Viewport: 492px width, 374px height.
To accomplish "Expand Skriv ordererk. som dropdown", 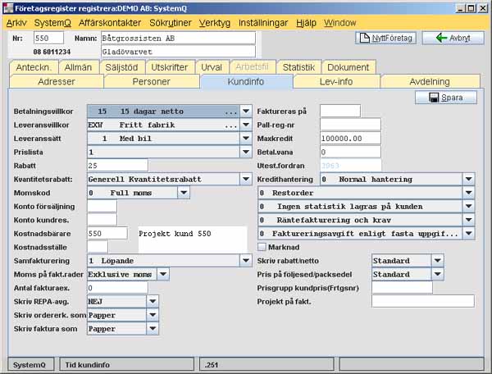I will tap(153, 315).
